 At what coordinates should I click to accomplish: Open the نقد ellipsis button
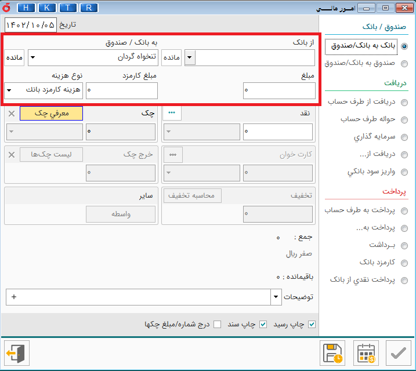pos(172,113)
